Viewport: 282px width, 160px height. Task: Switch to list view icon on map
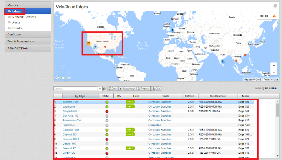tap(262, 16)
